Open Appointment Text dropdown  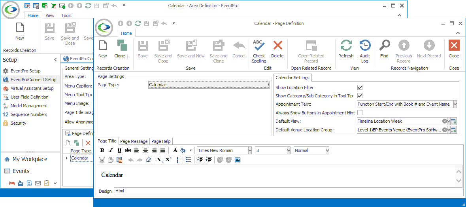pyautogui.click(x=455, y=104)
